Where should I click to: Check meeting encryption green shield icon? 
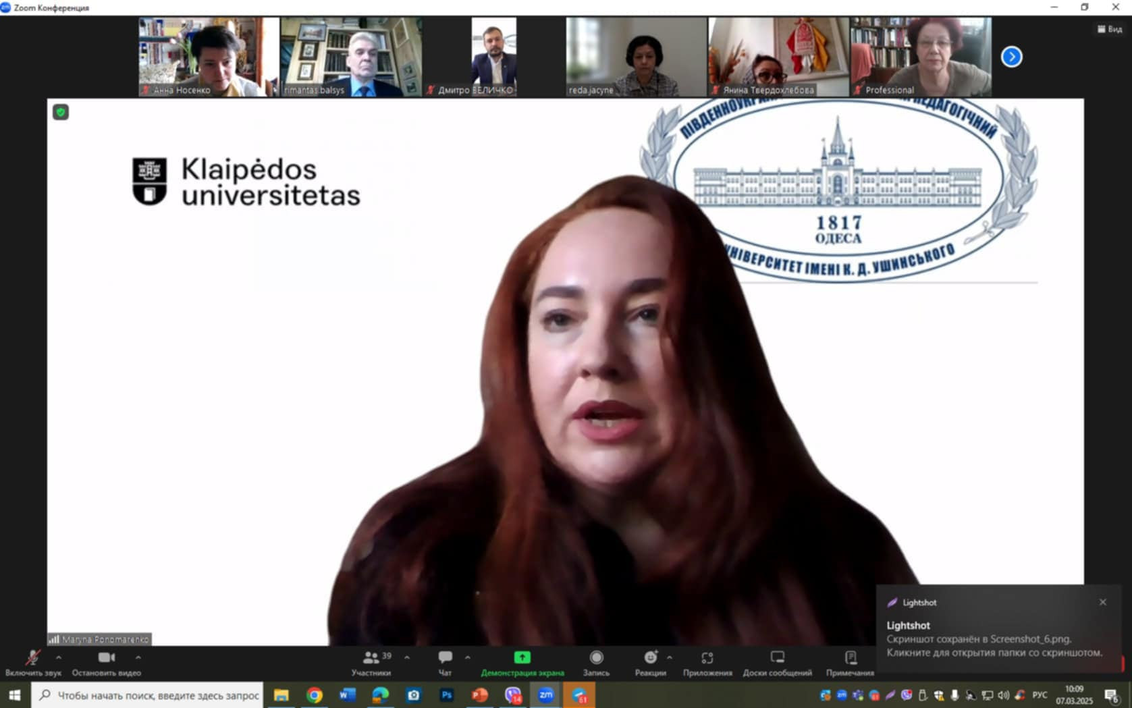61,112
